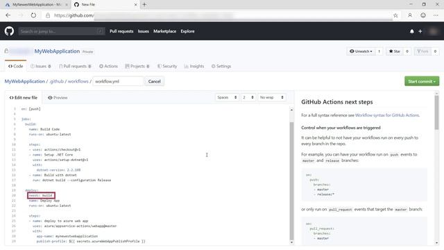Open Marketplace in top navigation
This screenshot has width=444, height=250.
165,31
